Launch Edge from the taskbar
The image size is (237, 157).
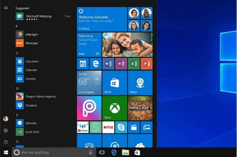tap(114, 152)
